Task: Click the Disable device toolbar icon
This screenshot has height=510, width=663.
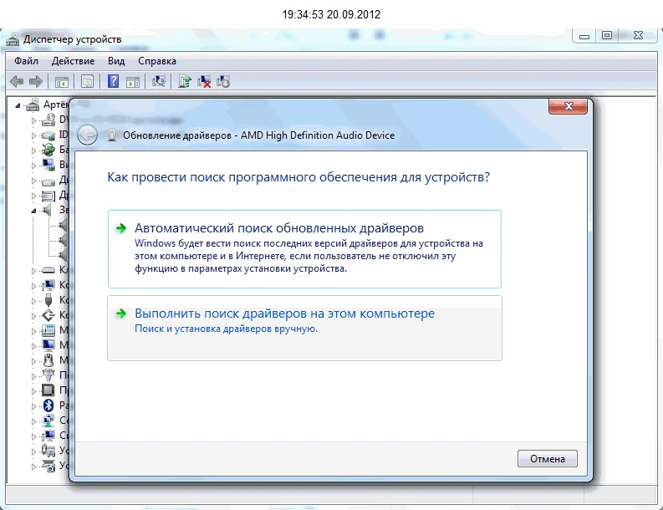Action: click(223, 81)
